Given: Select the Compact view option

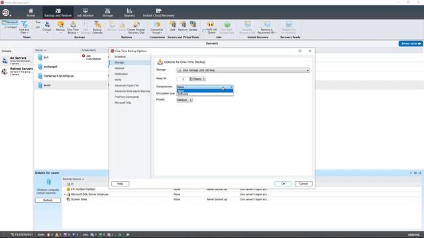Looking at the screenshot, I should 10,27.
